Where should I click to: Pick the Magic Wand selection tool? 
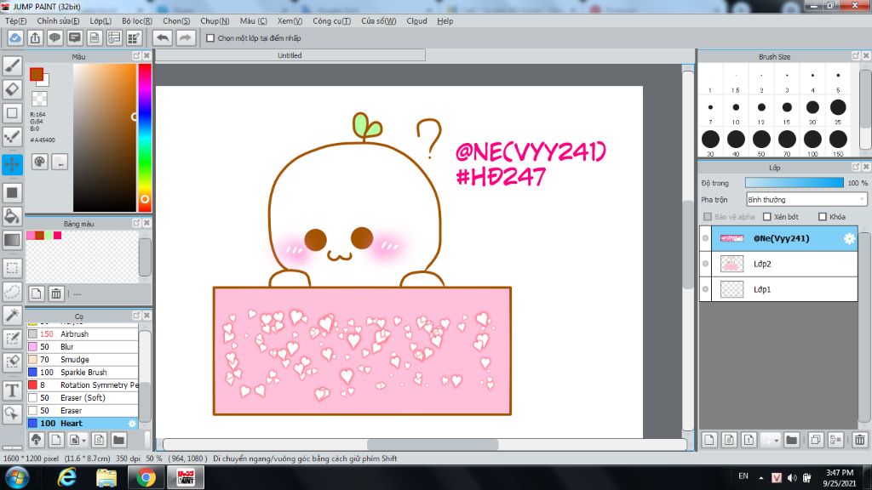tap(12, 316)
